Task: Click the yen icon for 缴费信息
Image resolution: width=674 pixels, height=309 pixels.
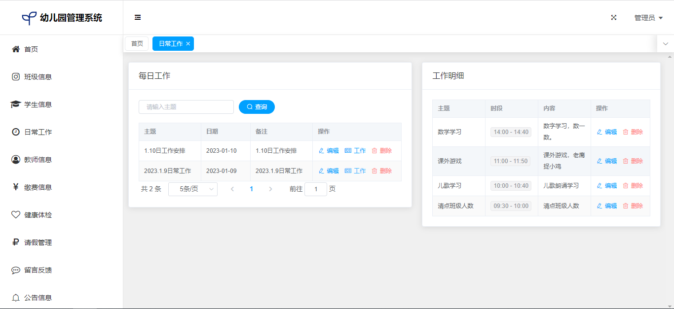Action: pyautogui.click(x=16, y=187)
